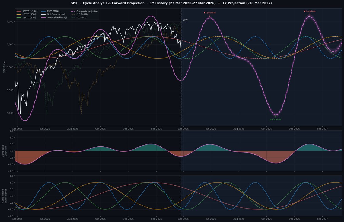This screenshot has height=222, width=344.
Task: Click the Cycle Phase (normalised) axis label
Action: tap(4, 196)
